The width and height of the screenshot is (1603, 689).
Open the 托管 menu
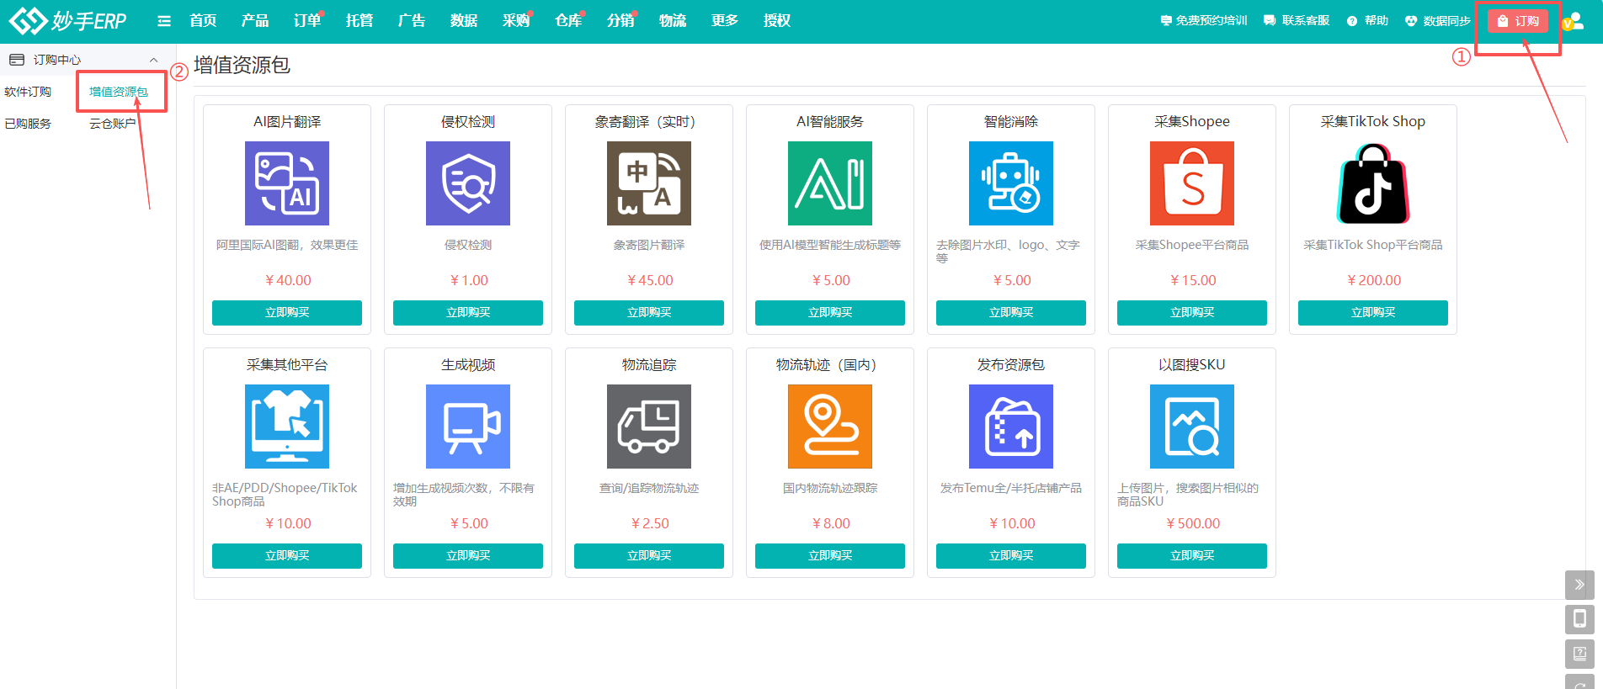(x=359, y=21)
